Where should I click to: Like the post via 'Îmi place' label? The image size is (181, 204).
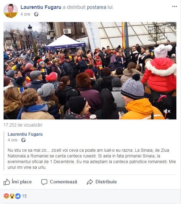pos(22,182)
